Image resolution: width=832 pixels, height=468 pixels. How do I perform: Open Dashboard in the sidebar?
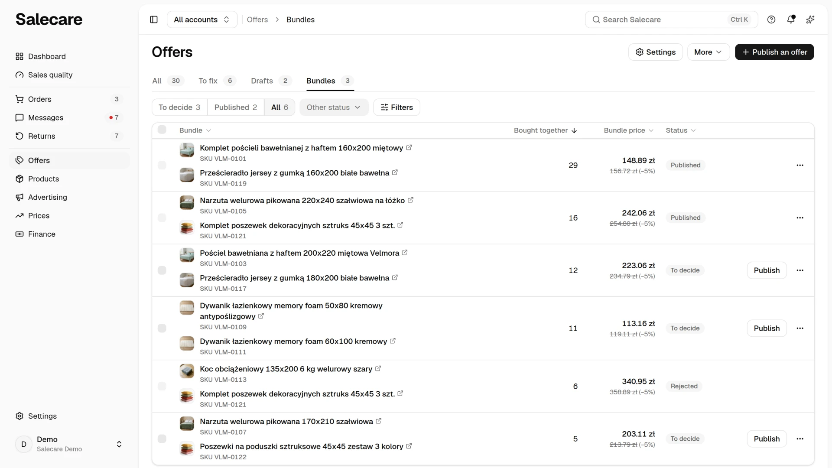pos(69,56)
